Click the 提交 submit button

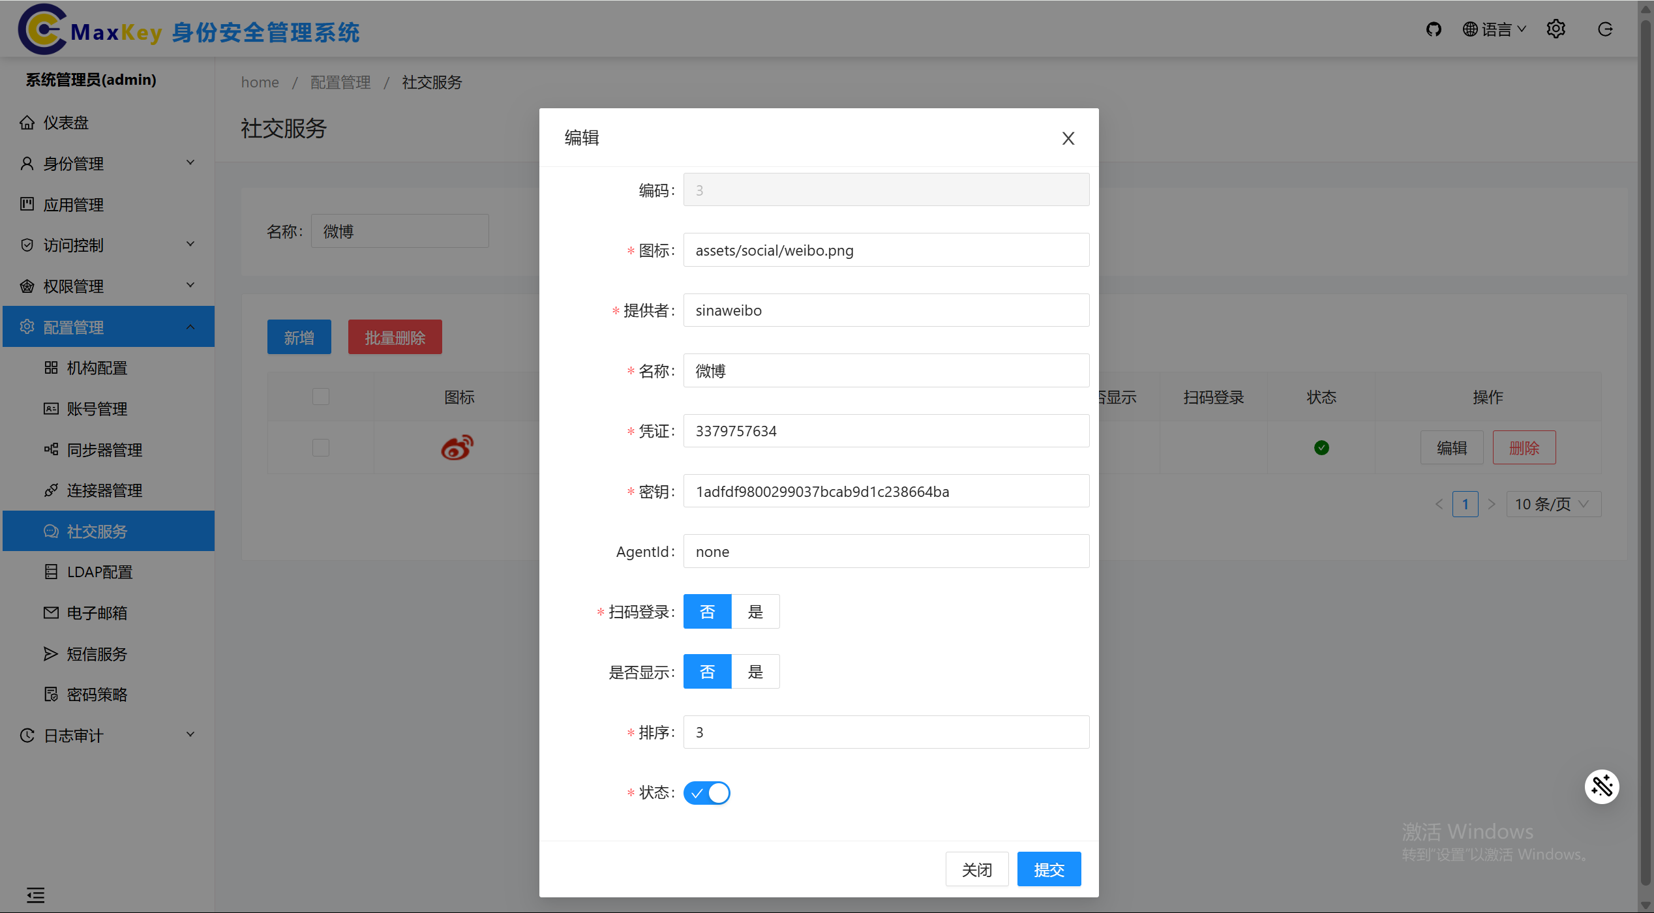tap(1049, 869)
